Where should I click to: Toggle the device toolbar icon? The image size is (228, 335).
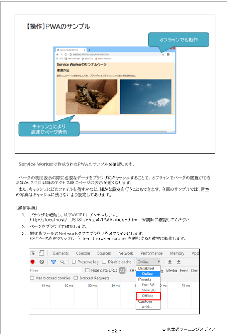click(x=41, y=253)
